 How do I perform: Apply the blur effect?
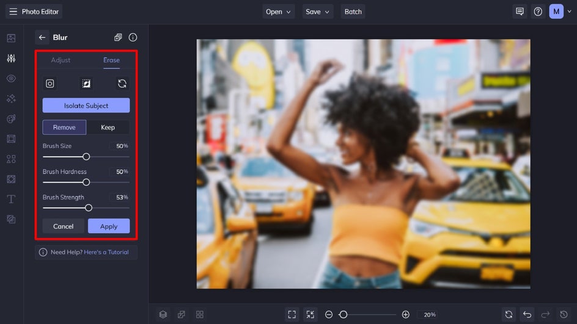[109, 226]
